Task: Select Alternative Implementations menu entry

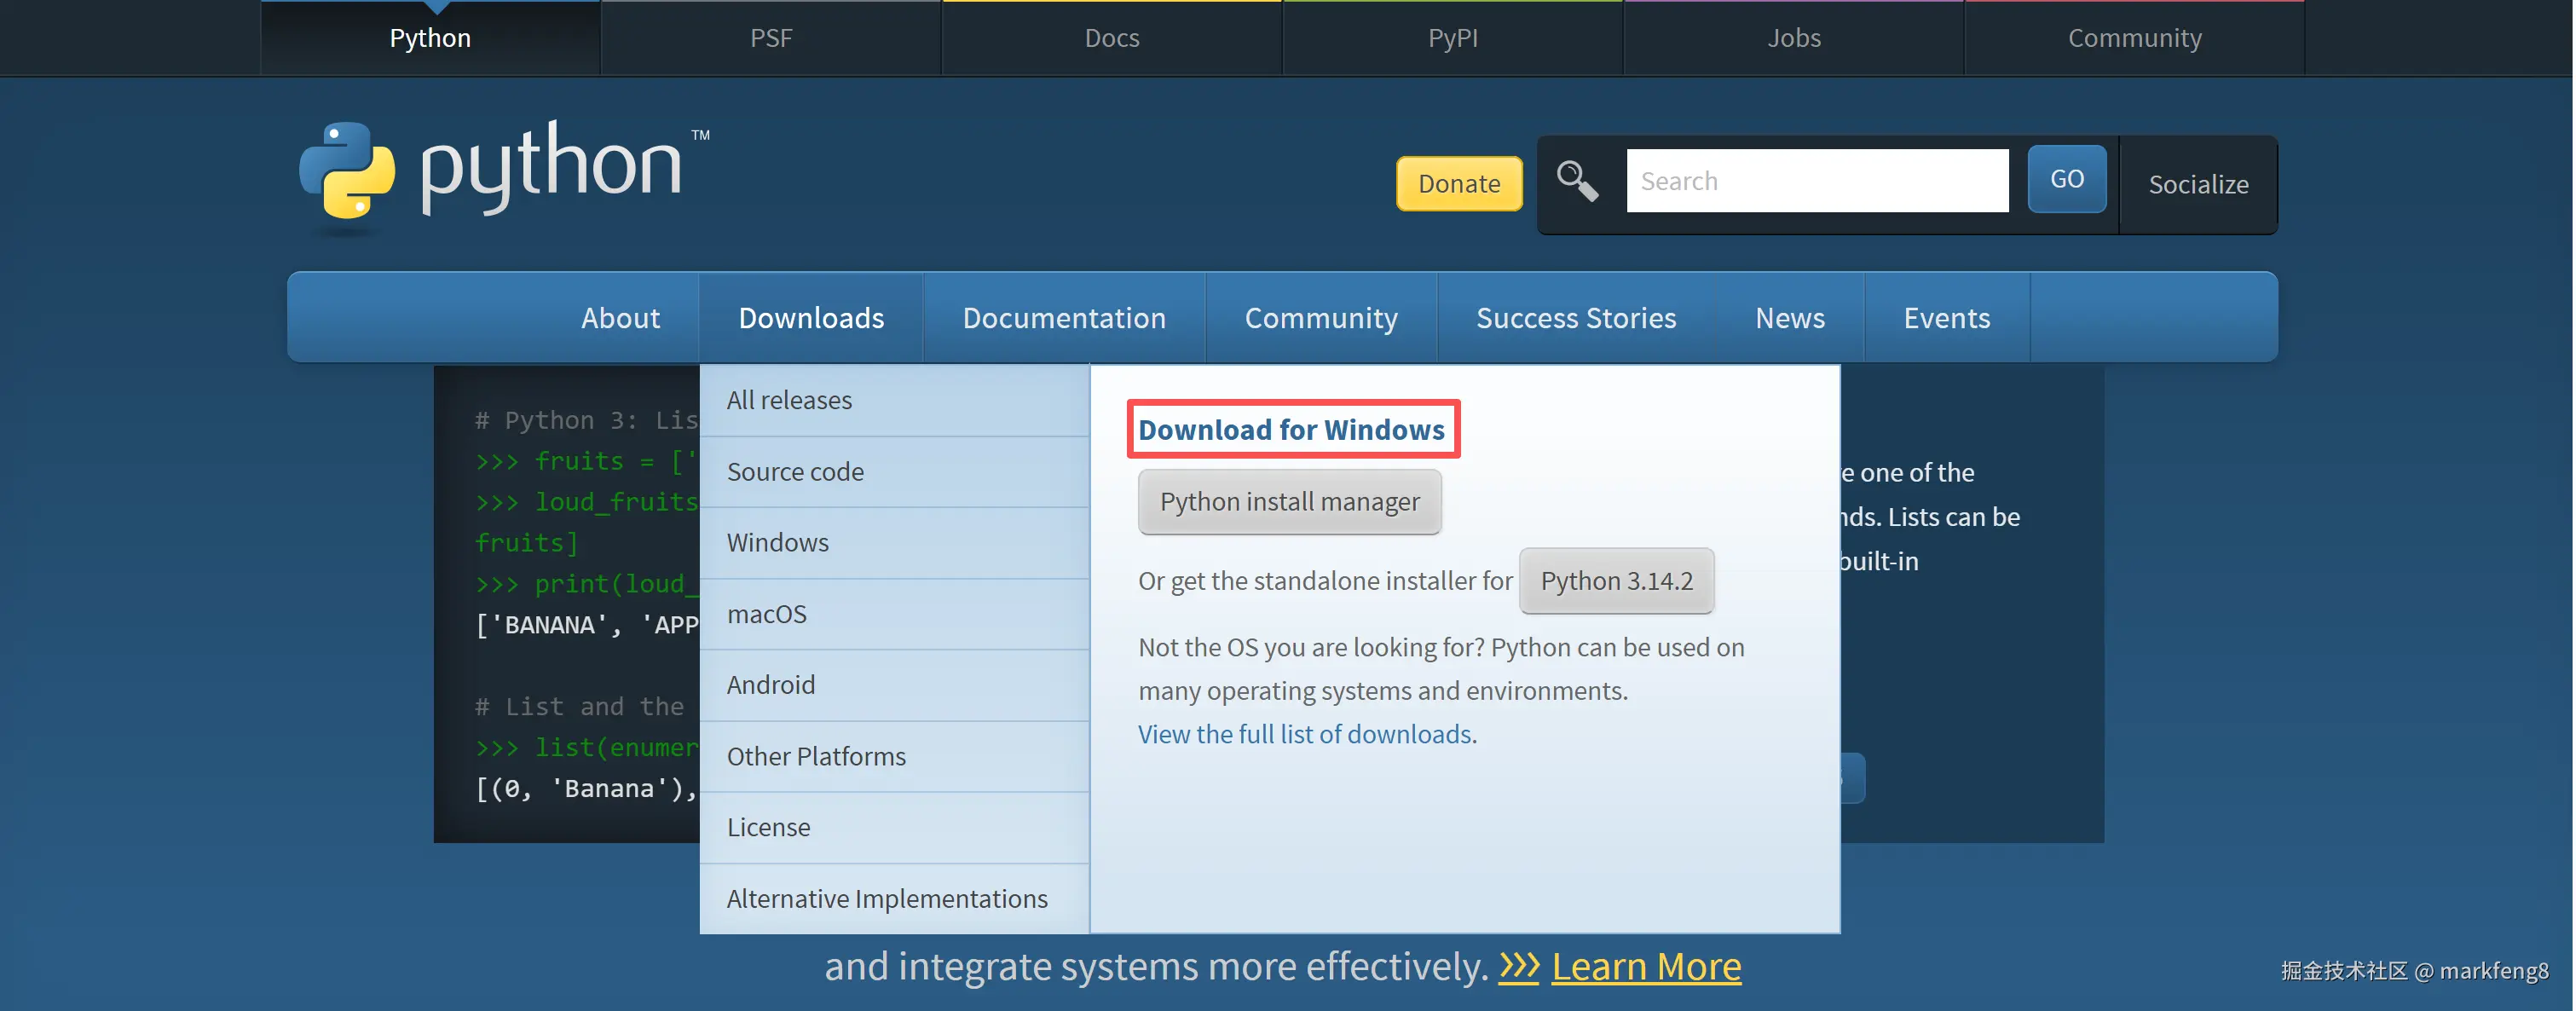Action: (886, 899)
